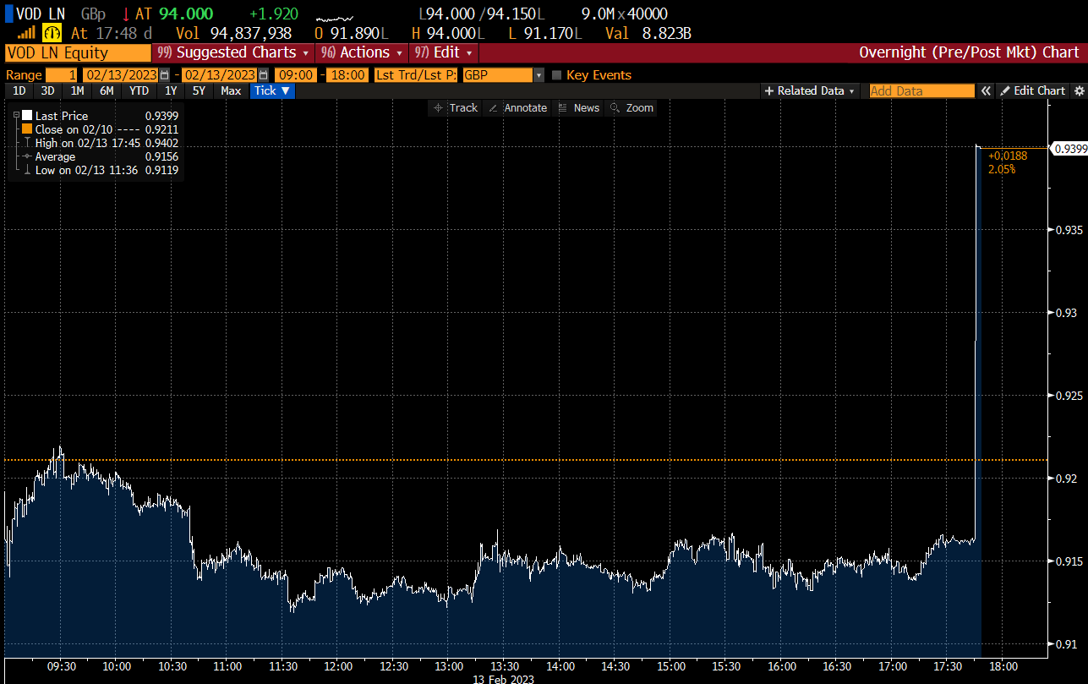Image resolution: width=1088 pixels, height=684 pixels.
Task: Open the Tick interval dropdown
Action: click(272, 90)
